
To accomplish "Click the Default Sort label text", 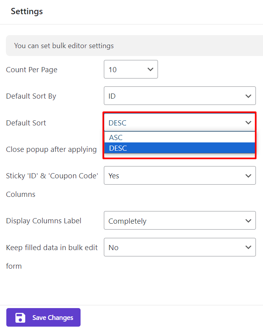I will 26,123.
